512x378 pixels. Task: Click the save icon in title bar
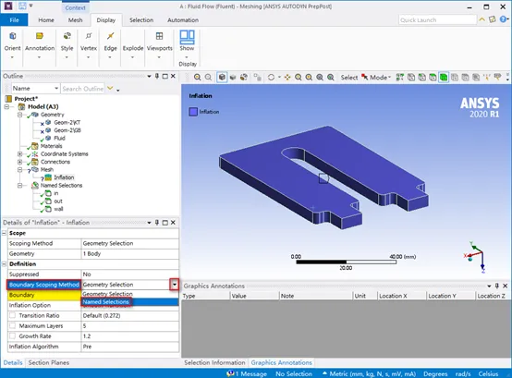(22, 6)
